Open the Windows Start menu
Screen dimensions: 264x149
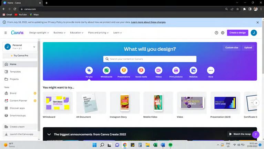(x=95, y=145)
